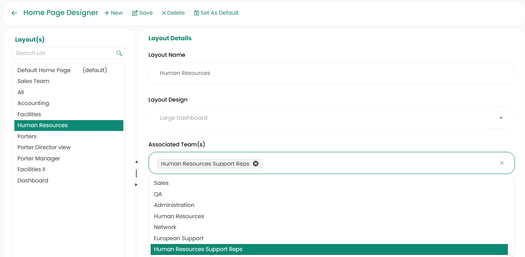Remove the Human Resources Support Reps tag
The width and height of the screenshot is (525, 257).
pos(256,164)
